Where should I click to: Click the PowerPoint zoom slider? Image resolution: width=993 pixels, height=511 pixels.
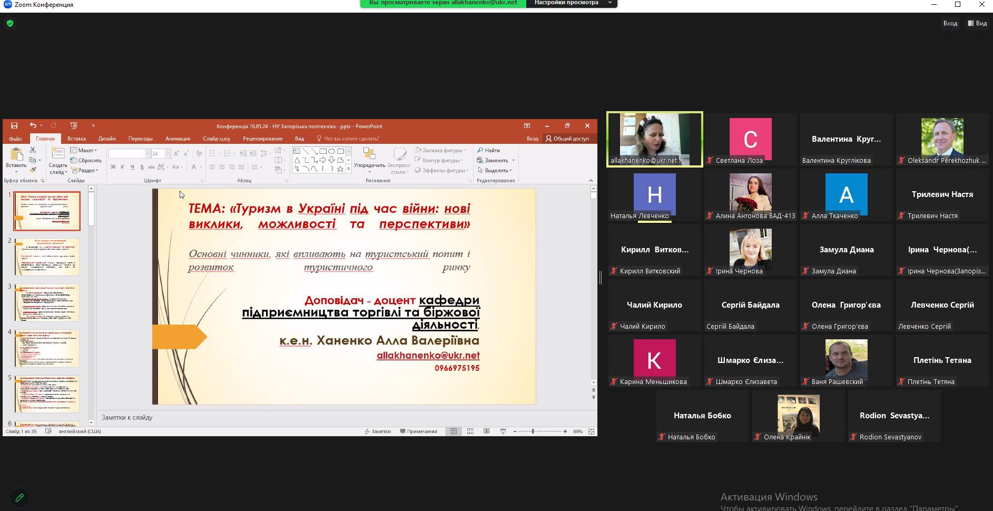[533, 431]
